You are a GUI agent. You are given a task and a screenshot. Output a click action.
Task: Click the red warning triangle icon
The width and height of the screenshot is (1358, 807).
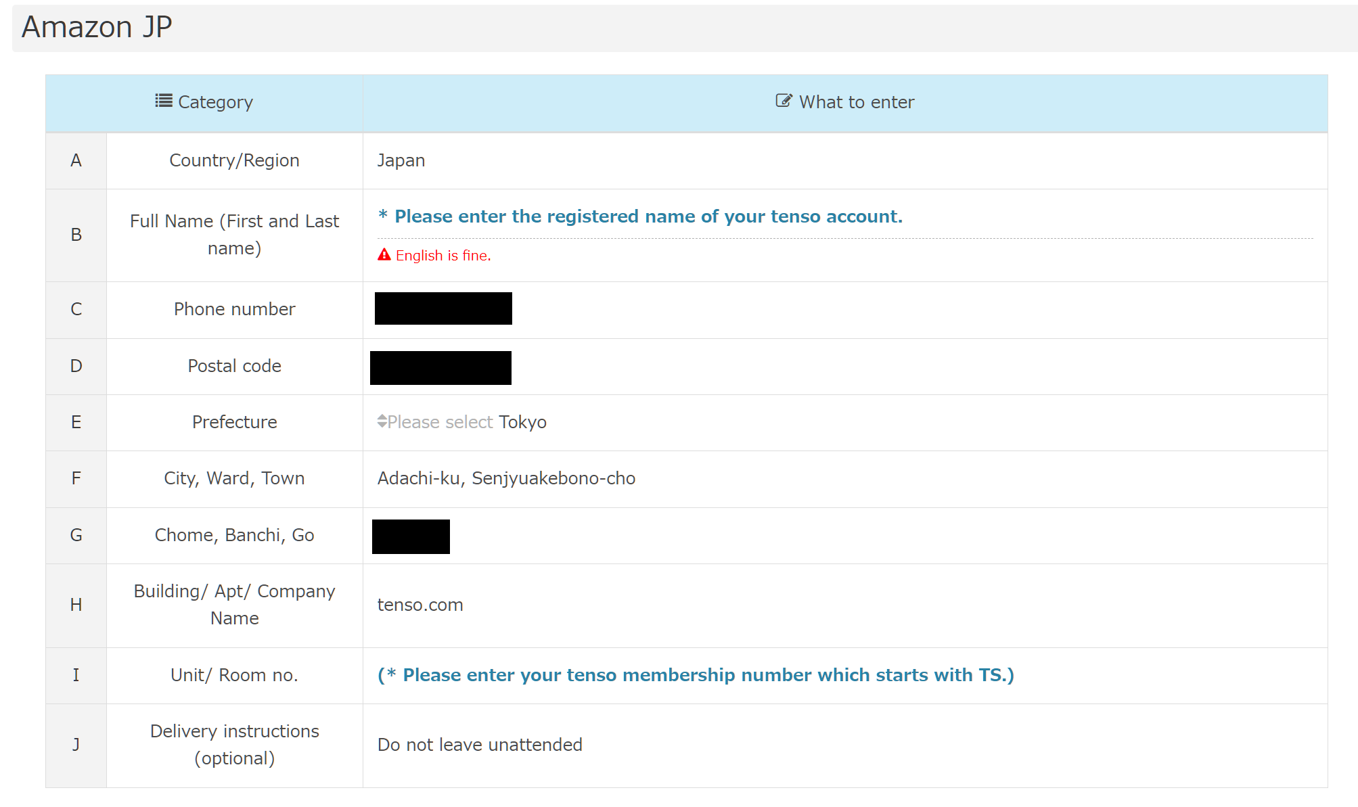coord(384,254)
